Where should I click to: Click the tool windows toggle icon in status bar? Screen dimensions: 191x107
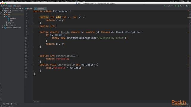(1, 106)
